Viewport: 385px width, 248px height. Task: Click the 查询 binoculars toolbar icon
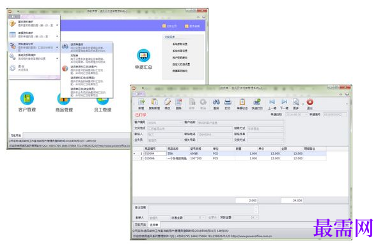click(216, 102)
